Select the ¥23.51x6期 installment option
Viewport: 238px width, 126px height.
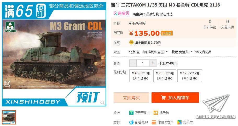(x=165, y=76)
